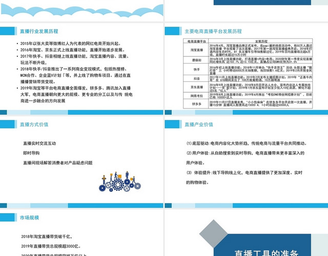Click the 抖音 development history description cell
328x256 pixels.
click(x=260, y=78)
